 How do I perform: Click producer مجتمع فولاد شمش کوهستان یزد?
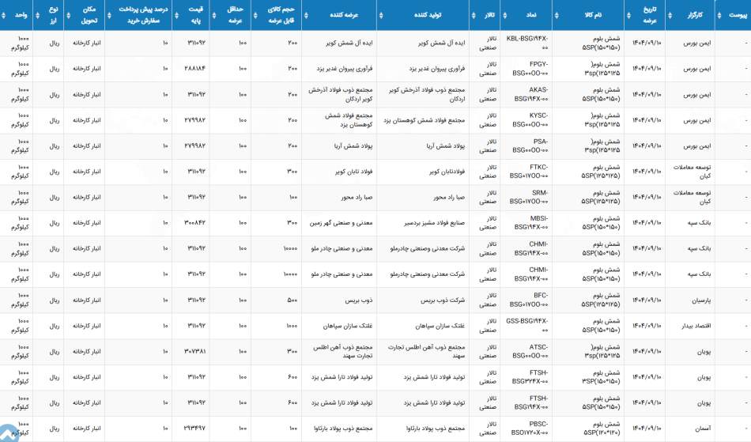click(425, 120)
